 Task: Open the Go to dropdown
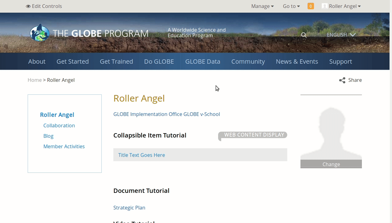point(291,6)
